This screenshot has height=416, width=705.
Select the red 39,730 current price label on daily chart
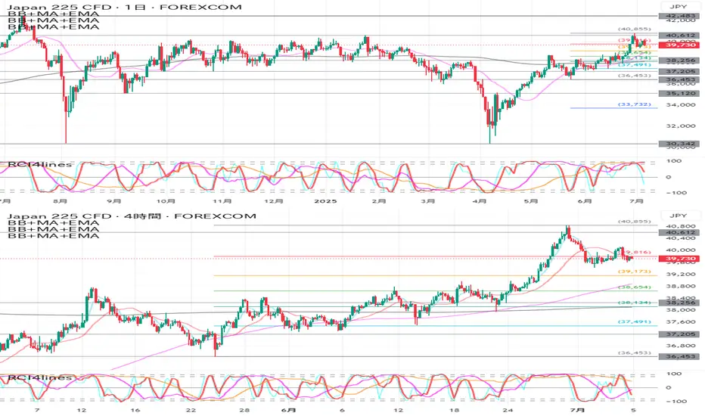coord(679,45)
